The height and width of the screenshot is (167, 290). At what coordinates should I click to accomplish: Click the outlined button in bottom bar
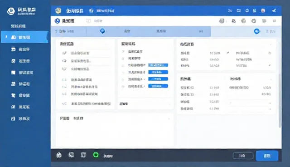tap(243, 156)
